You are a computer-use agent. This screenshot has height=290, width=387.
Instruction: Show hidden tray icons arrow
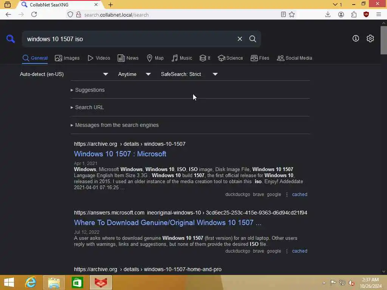tap(324, 282)
